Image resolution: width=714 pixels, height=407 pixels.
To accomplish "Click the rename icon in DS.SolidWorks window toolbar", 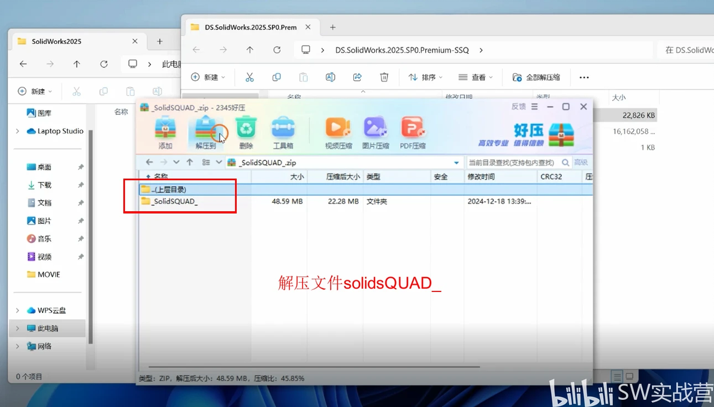I will tap(331, 77).
